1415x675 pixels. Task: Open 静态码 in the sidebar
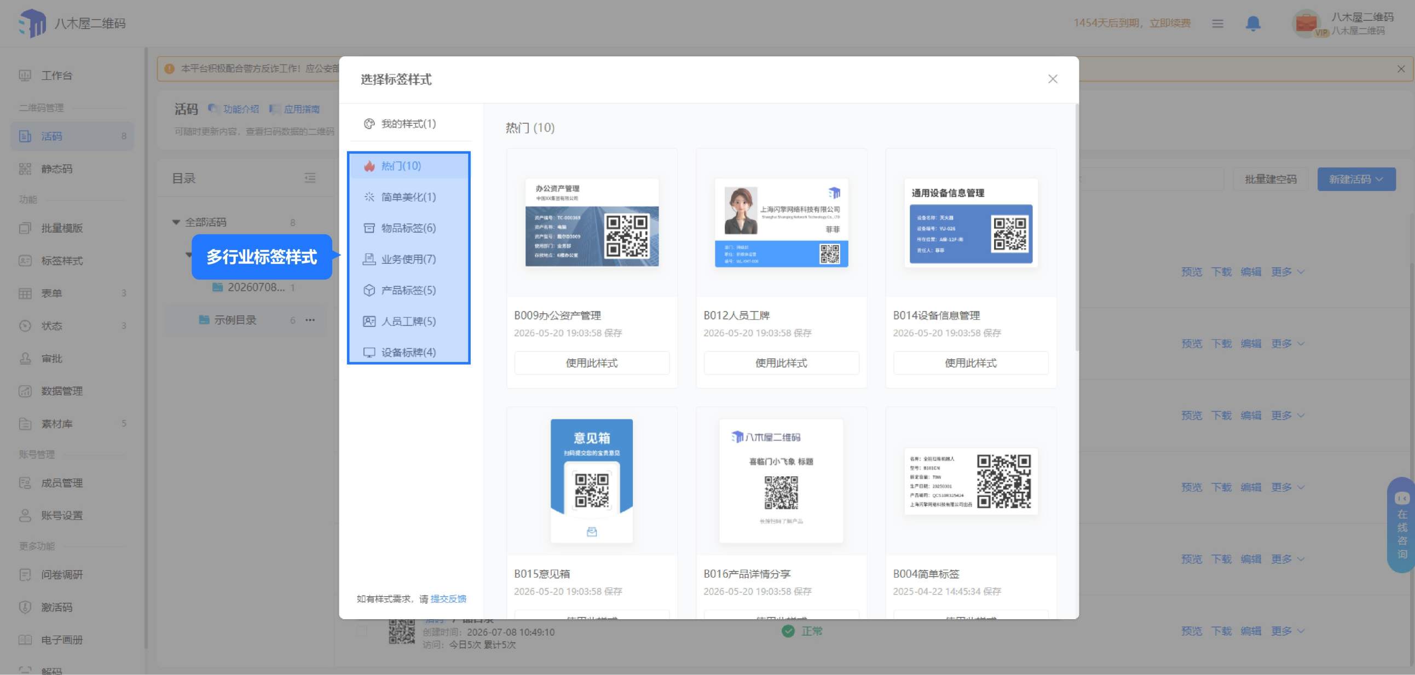56,169
